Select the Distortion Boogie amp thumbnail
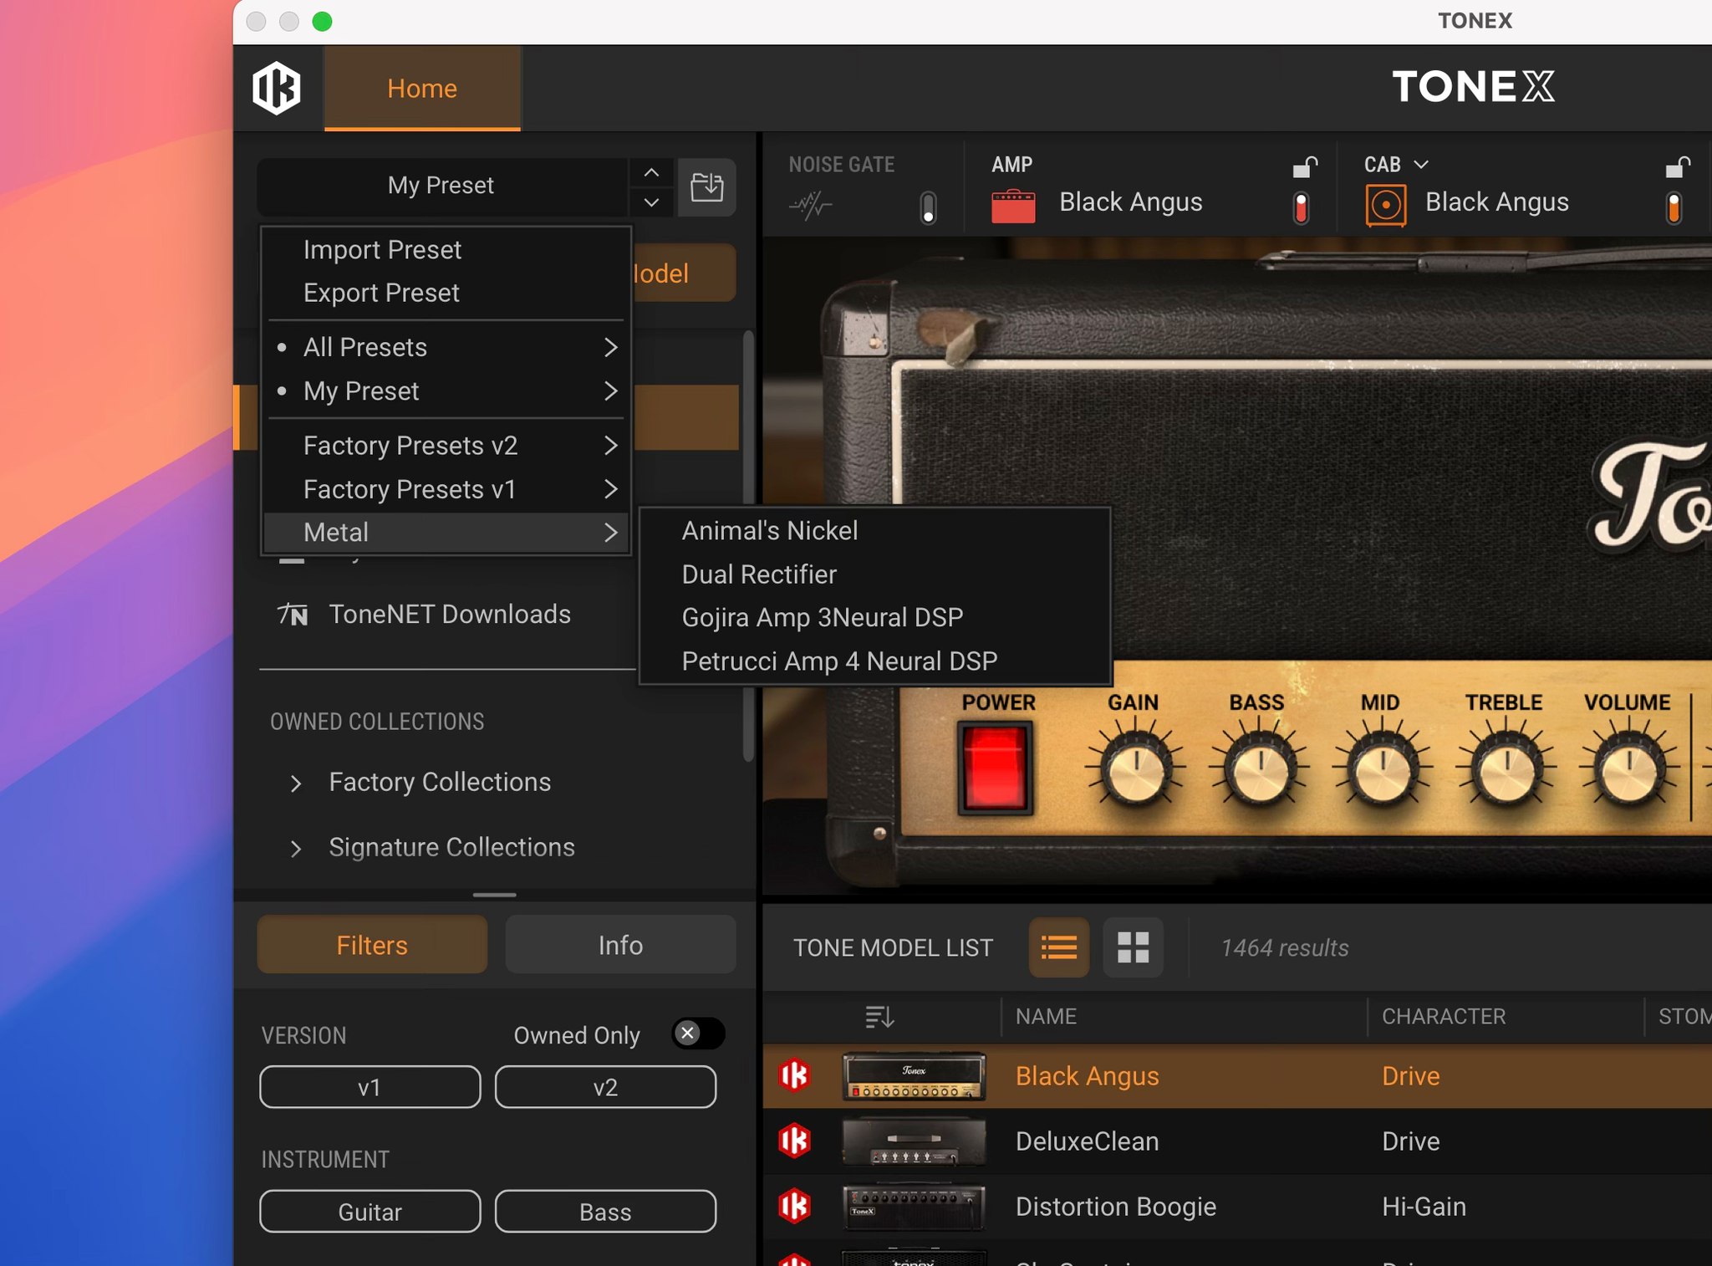 [914, 1207]
